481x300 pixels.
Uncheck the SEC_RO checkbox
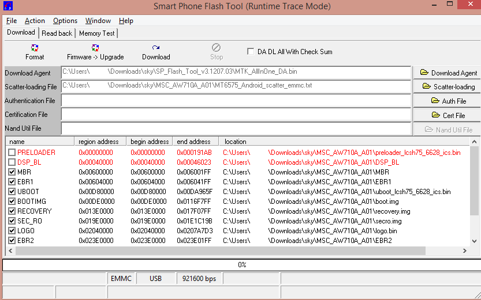pos(12,221)
